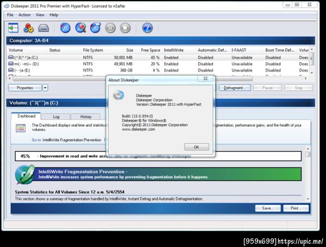Click the pause toolbar icon
Screen dimensions: 326x247
(110, 28)
